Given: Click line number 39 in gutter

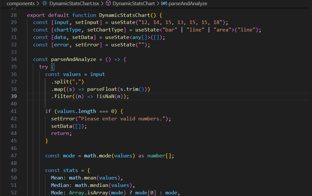Looking at the screenshot, I should pyautogui.click(x=14, y=96).
